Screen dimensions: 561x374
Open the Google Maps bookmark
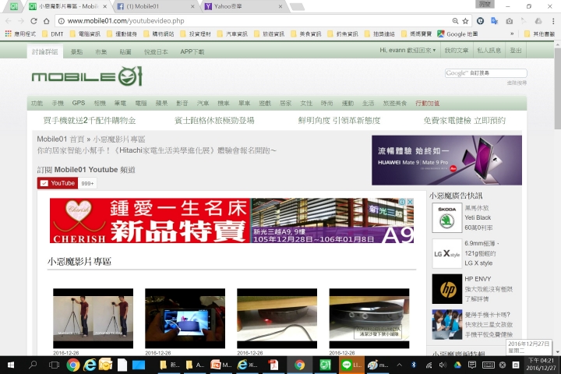point(457,34)
